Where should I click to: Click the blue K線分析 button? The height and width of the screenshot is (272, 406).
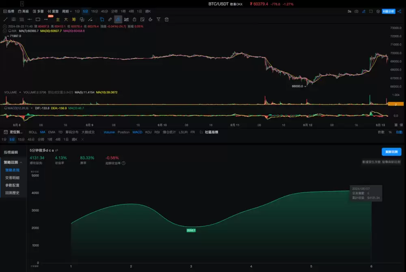pos(389,11)
